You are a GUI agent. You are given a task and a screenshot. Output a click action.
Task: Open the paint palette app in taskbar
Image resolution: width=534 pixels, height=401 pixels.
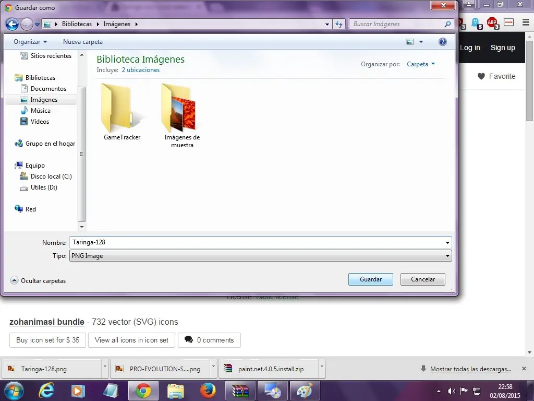(x=305, y=391)
